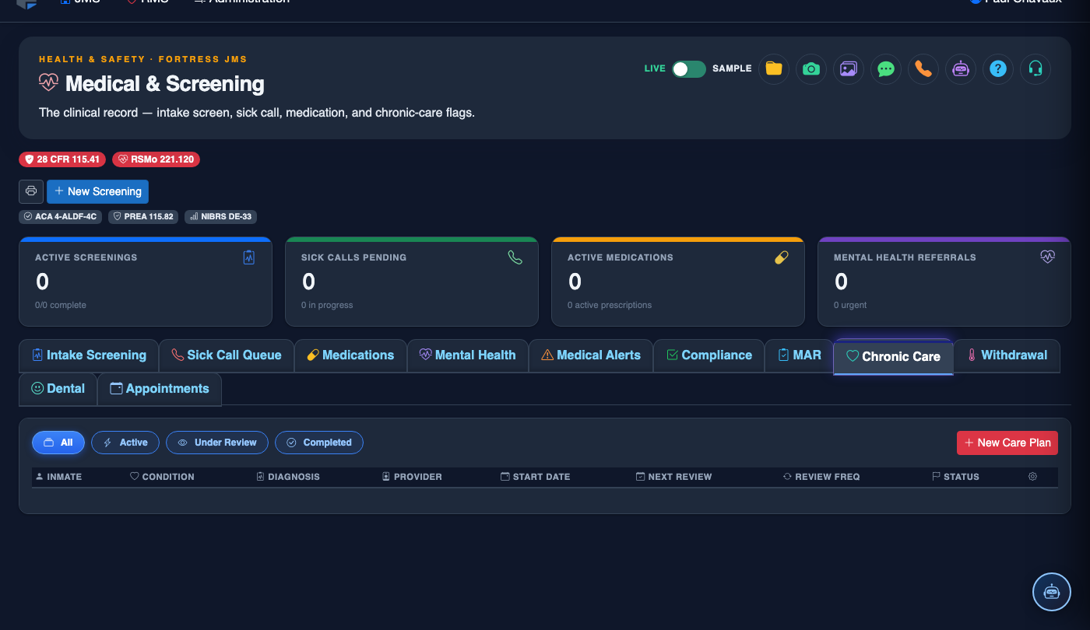Toggle the Live/Sample data switch
1090x630 pixels.
coord(689,68)
